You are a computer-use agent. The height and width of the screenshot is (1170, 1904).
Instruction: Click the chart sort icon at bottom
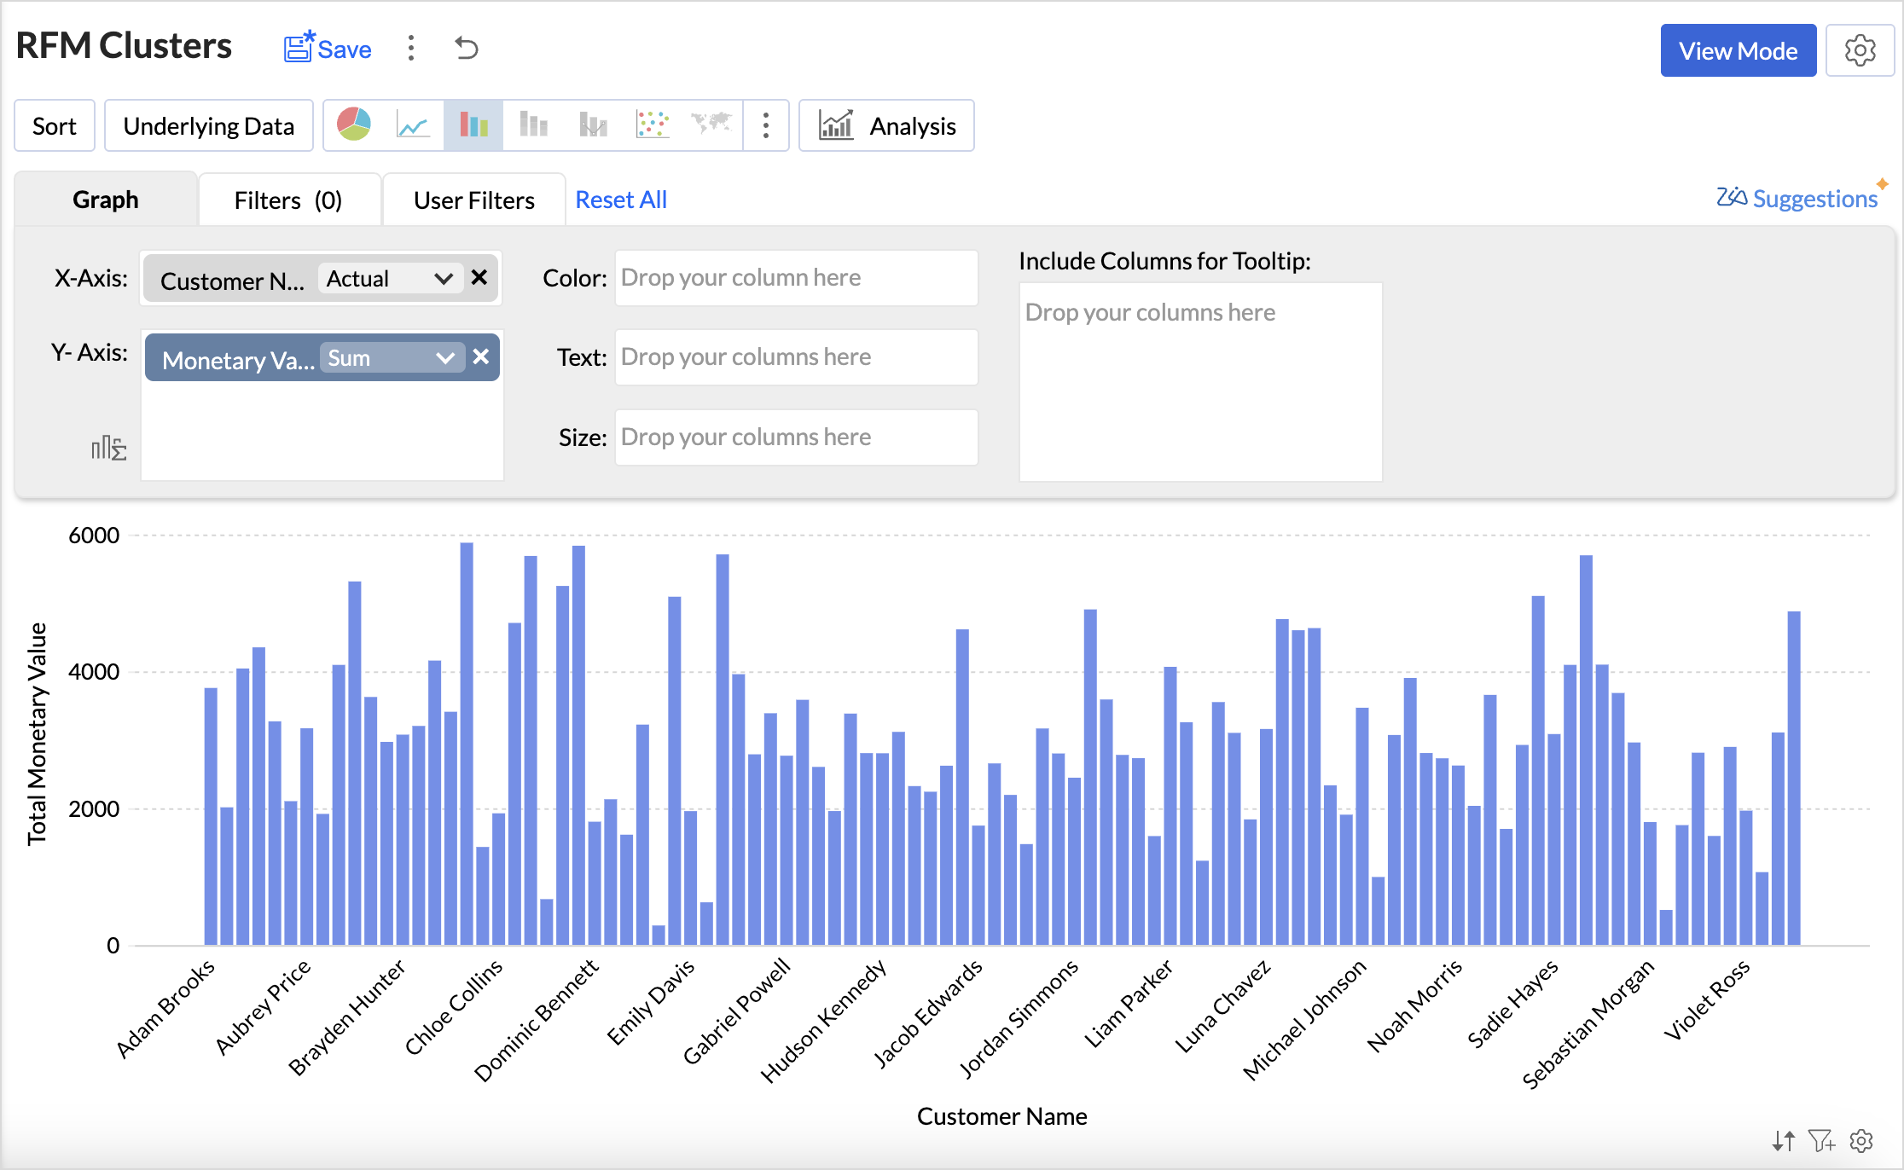pos(1783,1140)
